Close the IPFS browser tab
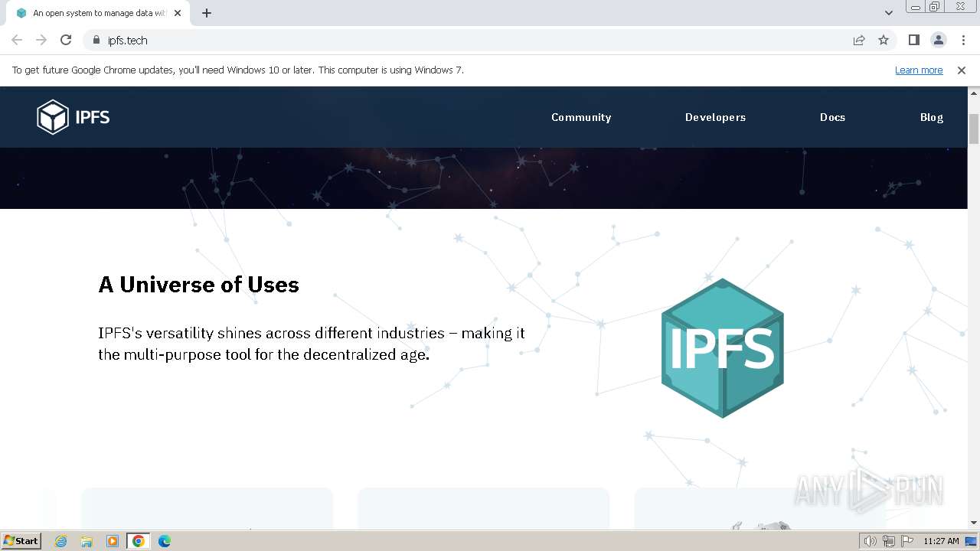Image resolution: width=980 pixels, height=551 pixels. click(178, 13)
